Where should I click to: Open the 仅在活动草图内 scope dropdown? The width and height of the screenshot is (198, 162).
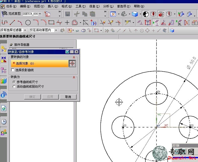(56, 30)
